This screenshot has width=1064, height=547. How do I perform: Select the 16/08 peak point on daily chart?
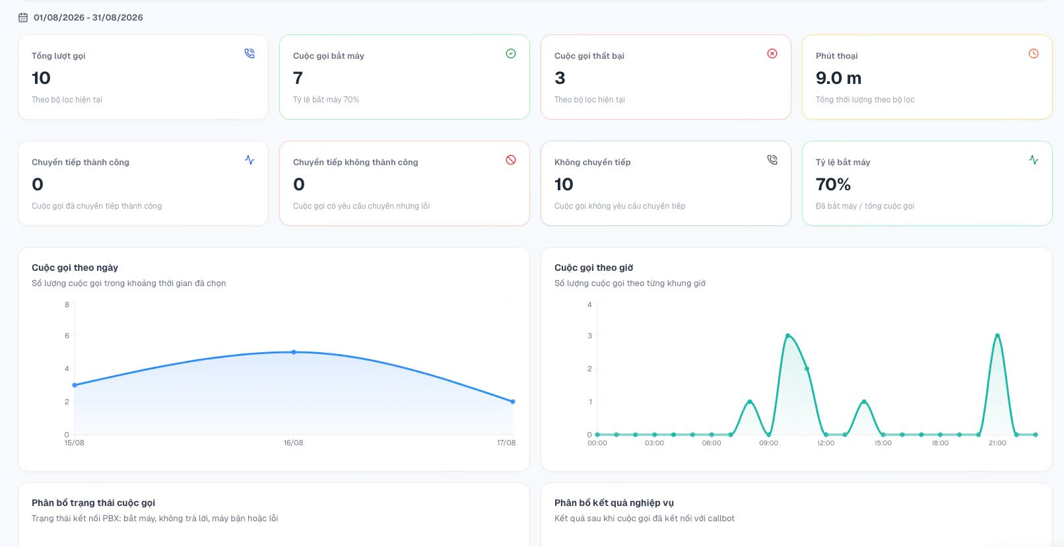pos(294,352)
